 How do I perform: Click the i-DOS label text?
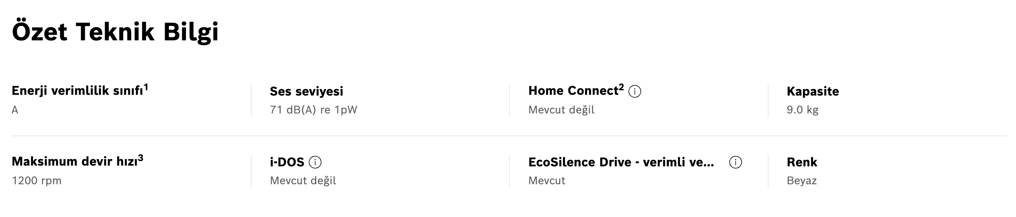click(x=287, y=162)
